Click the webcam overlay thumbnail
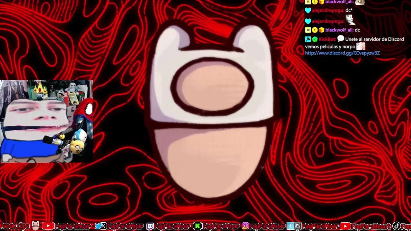Screen dimensions: 411x231 (x=47, y=121)
